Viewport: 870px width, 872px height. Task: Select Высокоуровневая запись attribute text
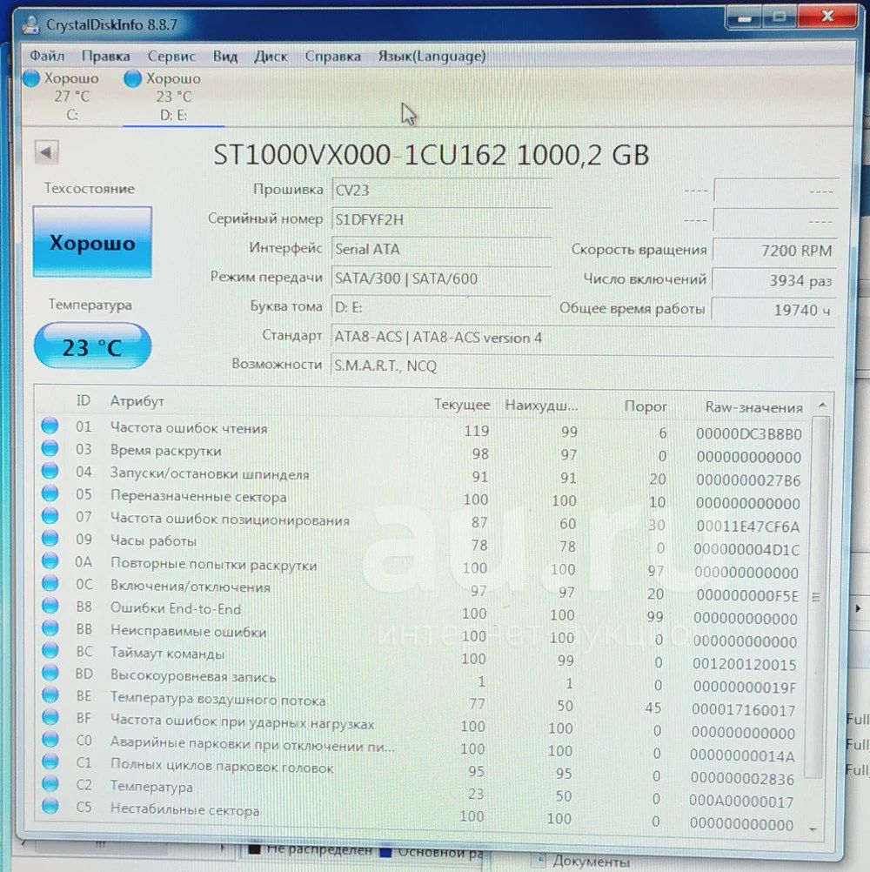(193, 675)
